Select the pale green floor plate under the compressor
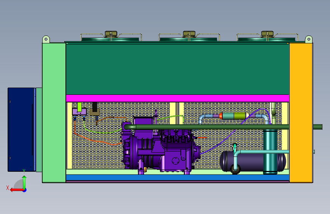This screenshot has width=330, height=214. click(177, 172)
